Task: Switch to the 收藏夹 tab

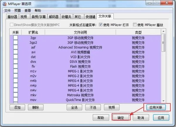Action: click(67, 17)
